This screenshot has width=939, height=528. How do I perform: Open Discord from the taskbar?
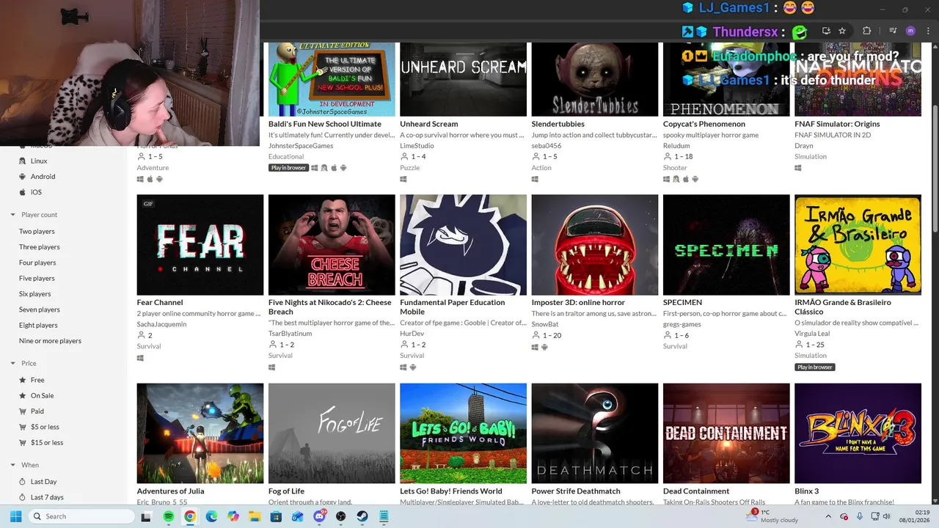(x=319, y=516)
